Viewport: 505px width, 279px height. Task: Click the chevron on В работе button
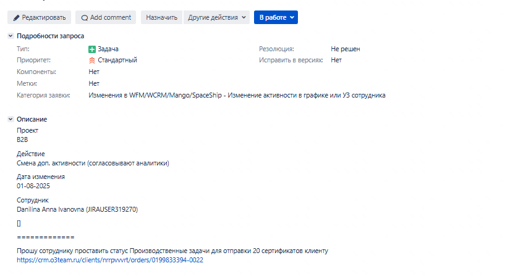pos(292,17)
